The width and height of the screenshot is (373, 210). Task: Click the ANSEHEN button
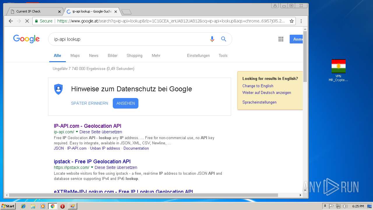(126, 103)
